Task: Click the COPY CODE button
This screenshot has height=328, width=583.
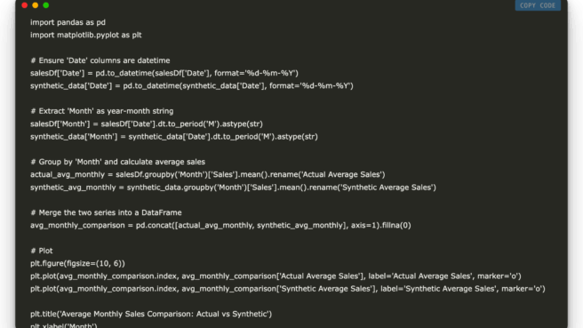Action: click(x=538, y=5)
